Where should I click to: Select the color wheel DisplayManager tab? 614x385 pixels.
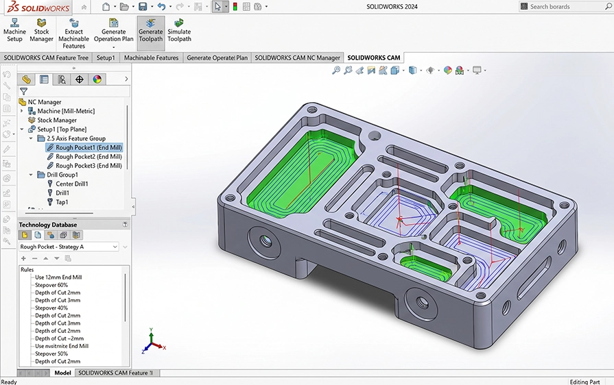[97, 79]
